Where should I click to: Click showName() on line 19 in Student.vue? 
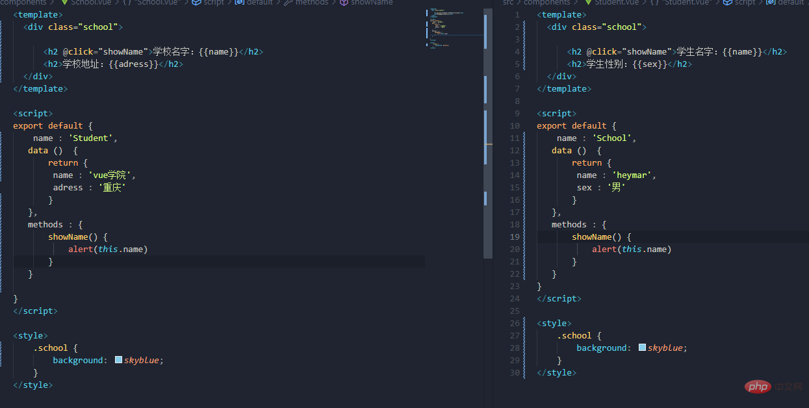pos(601,236)
